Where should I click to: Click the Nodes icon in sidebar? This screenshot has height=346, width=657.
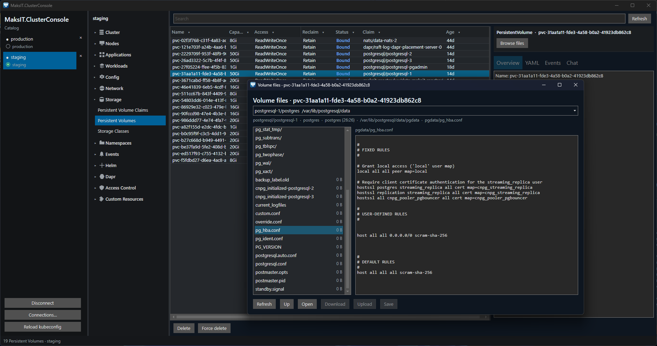click(102, 43)
